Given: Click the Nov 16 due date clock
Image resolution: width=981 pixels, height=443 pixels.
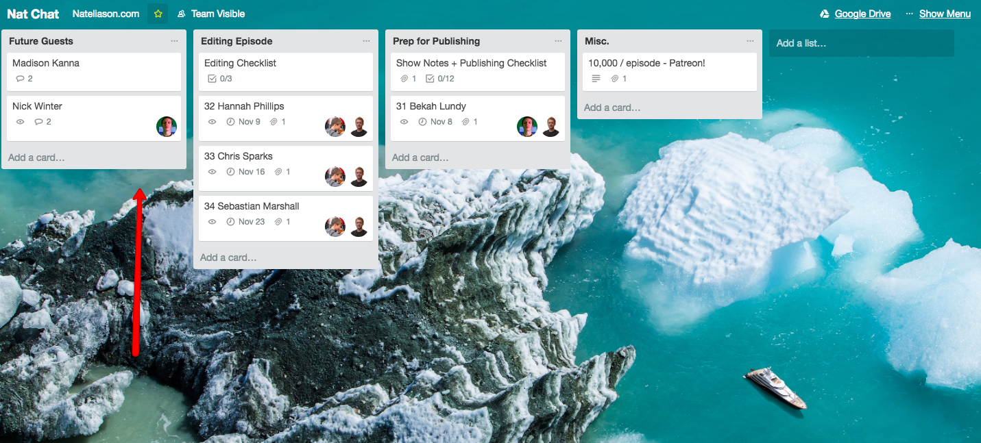Looking at the screenshot, I should tap(230, 172).
